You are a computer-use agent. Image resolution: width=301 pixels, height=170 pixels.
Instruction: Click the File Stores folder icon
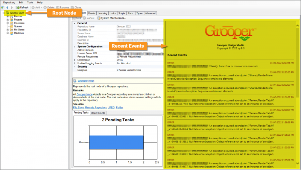click(11, 30)
